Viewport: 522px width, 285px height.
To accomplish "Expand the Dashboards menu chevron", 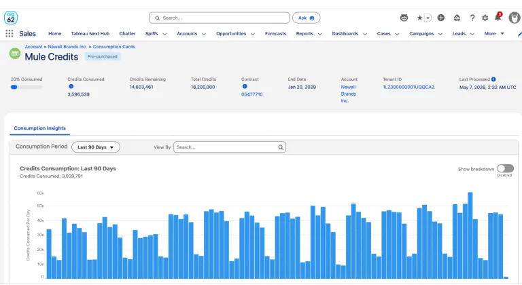I will click(365, 34).
